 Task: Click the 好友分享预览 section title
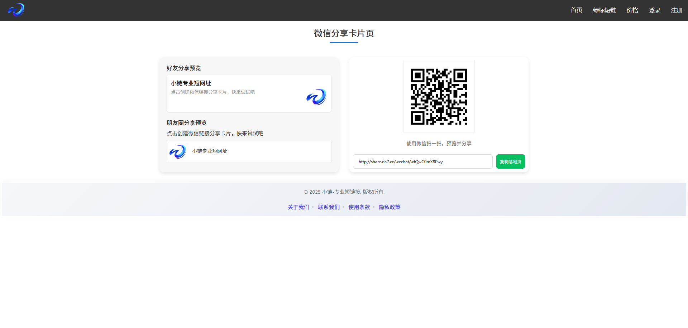point(183,68)
